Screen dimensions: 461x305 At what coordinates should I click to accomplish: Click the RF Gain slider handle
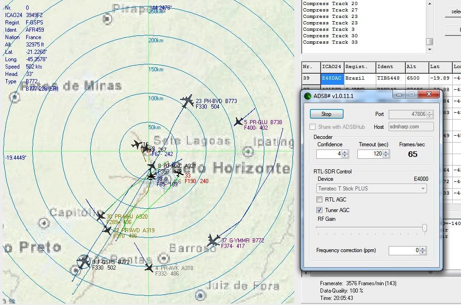pos(424,228)
